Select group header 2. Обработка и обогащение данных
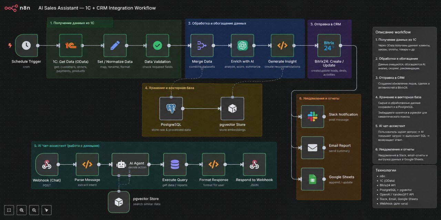Image resolution: width=441 pixels, height=220 pixels. click(x=217, y=23)
